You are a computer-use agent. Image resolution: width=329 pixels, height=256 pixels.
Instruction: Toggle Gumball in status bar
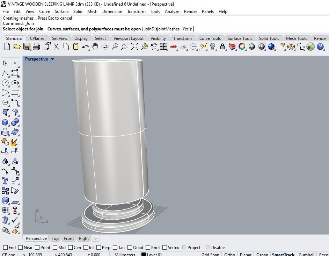coord(306,254)
